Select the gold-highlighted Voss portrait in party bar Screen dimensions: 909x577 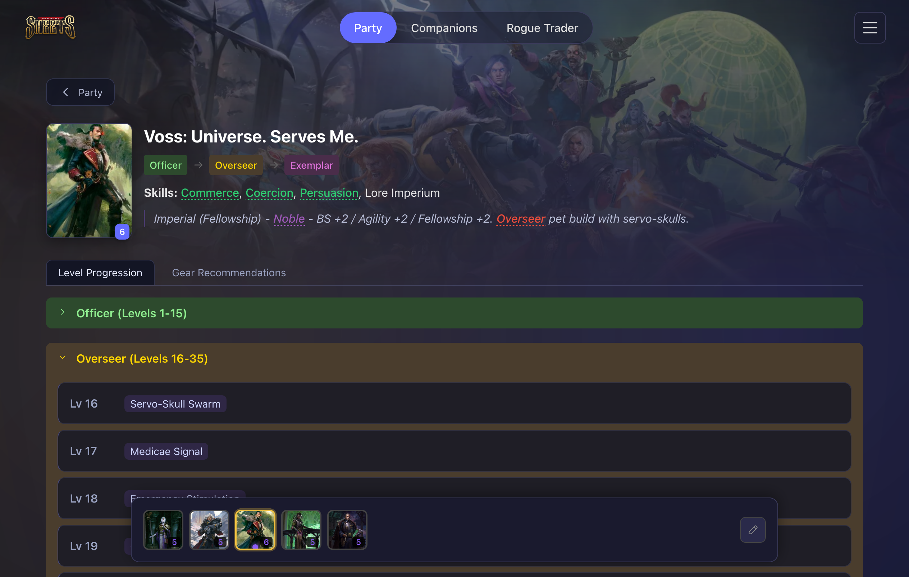(255, 530)
